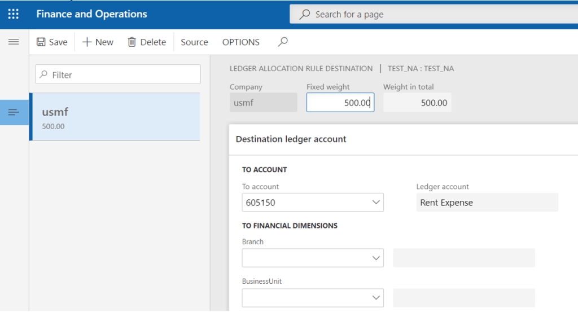
Task: Delete the selected record
Action: tap(147, 42)
